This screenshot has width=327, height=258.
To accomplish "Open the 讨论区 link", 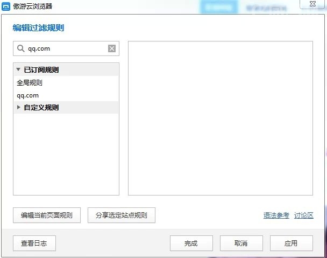I will [303, 215].
